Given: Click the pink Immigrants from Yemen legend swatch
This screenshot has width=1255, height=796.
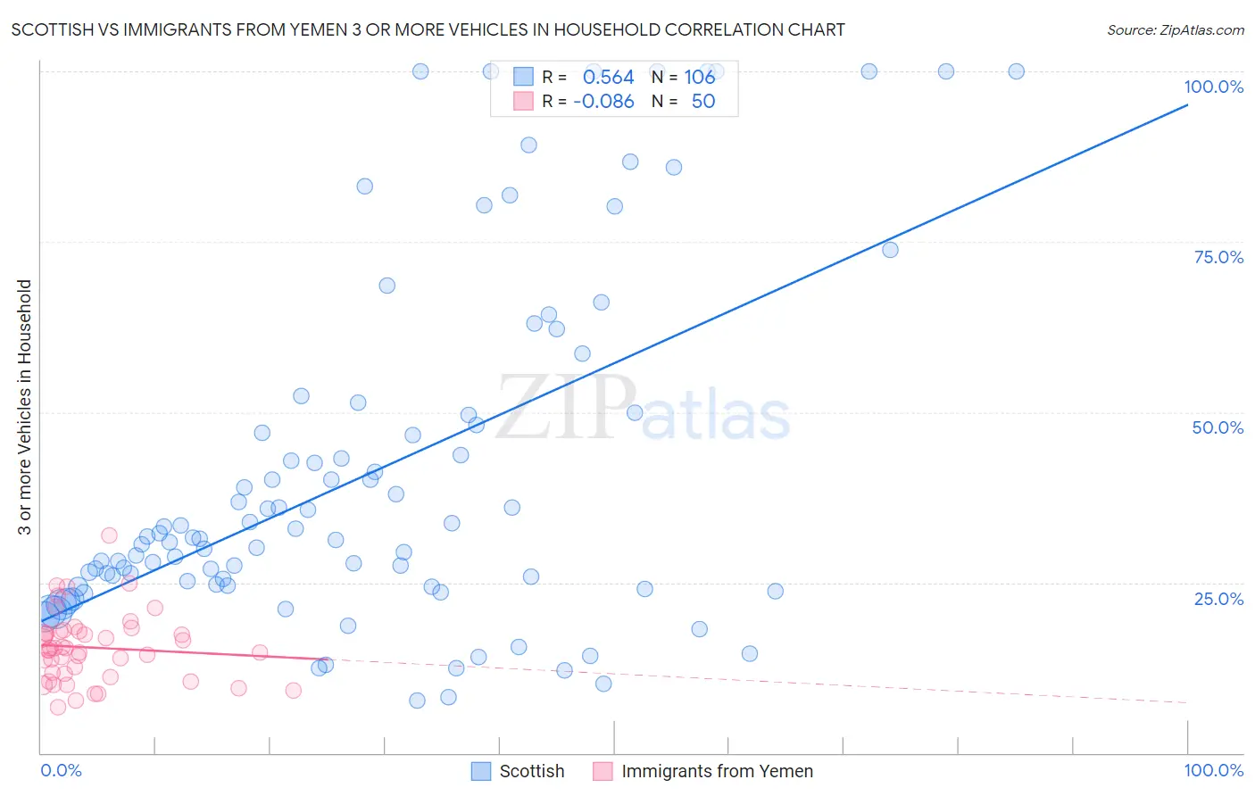Looking at the screenshot, I should tap(603, 771).
